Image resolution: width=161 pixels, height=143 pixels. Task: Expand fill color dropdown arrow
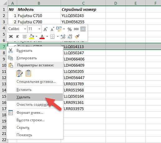36,36
